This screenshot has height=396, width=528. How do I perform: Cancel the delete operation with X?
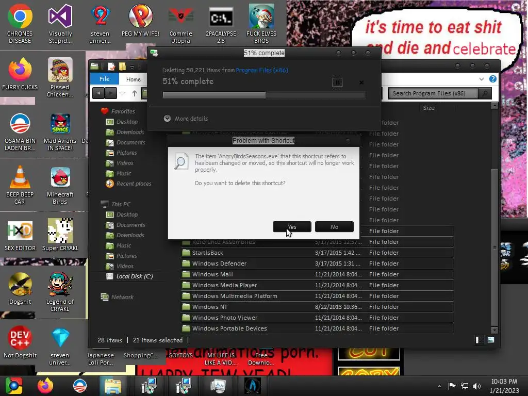361,82
